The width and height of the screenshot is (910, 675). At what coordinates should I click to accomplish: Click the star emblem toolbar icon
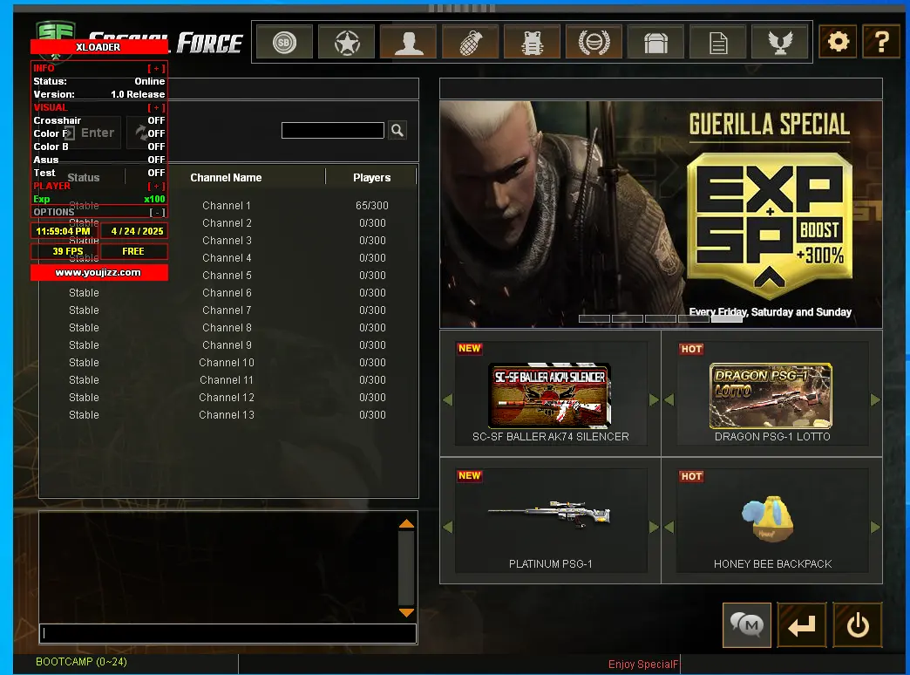point(346,43)
